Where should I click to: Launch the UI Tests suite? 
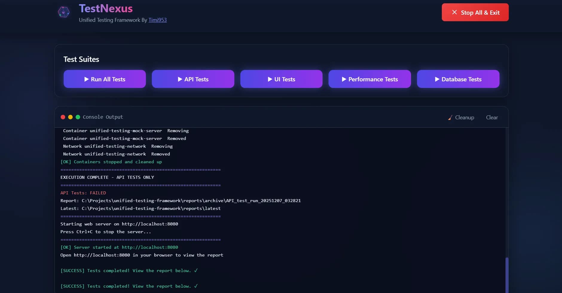click(281, 79)
